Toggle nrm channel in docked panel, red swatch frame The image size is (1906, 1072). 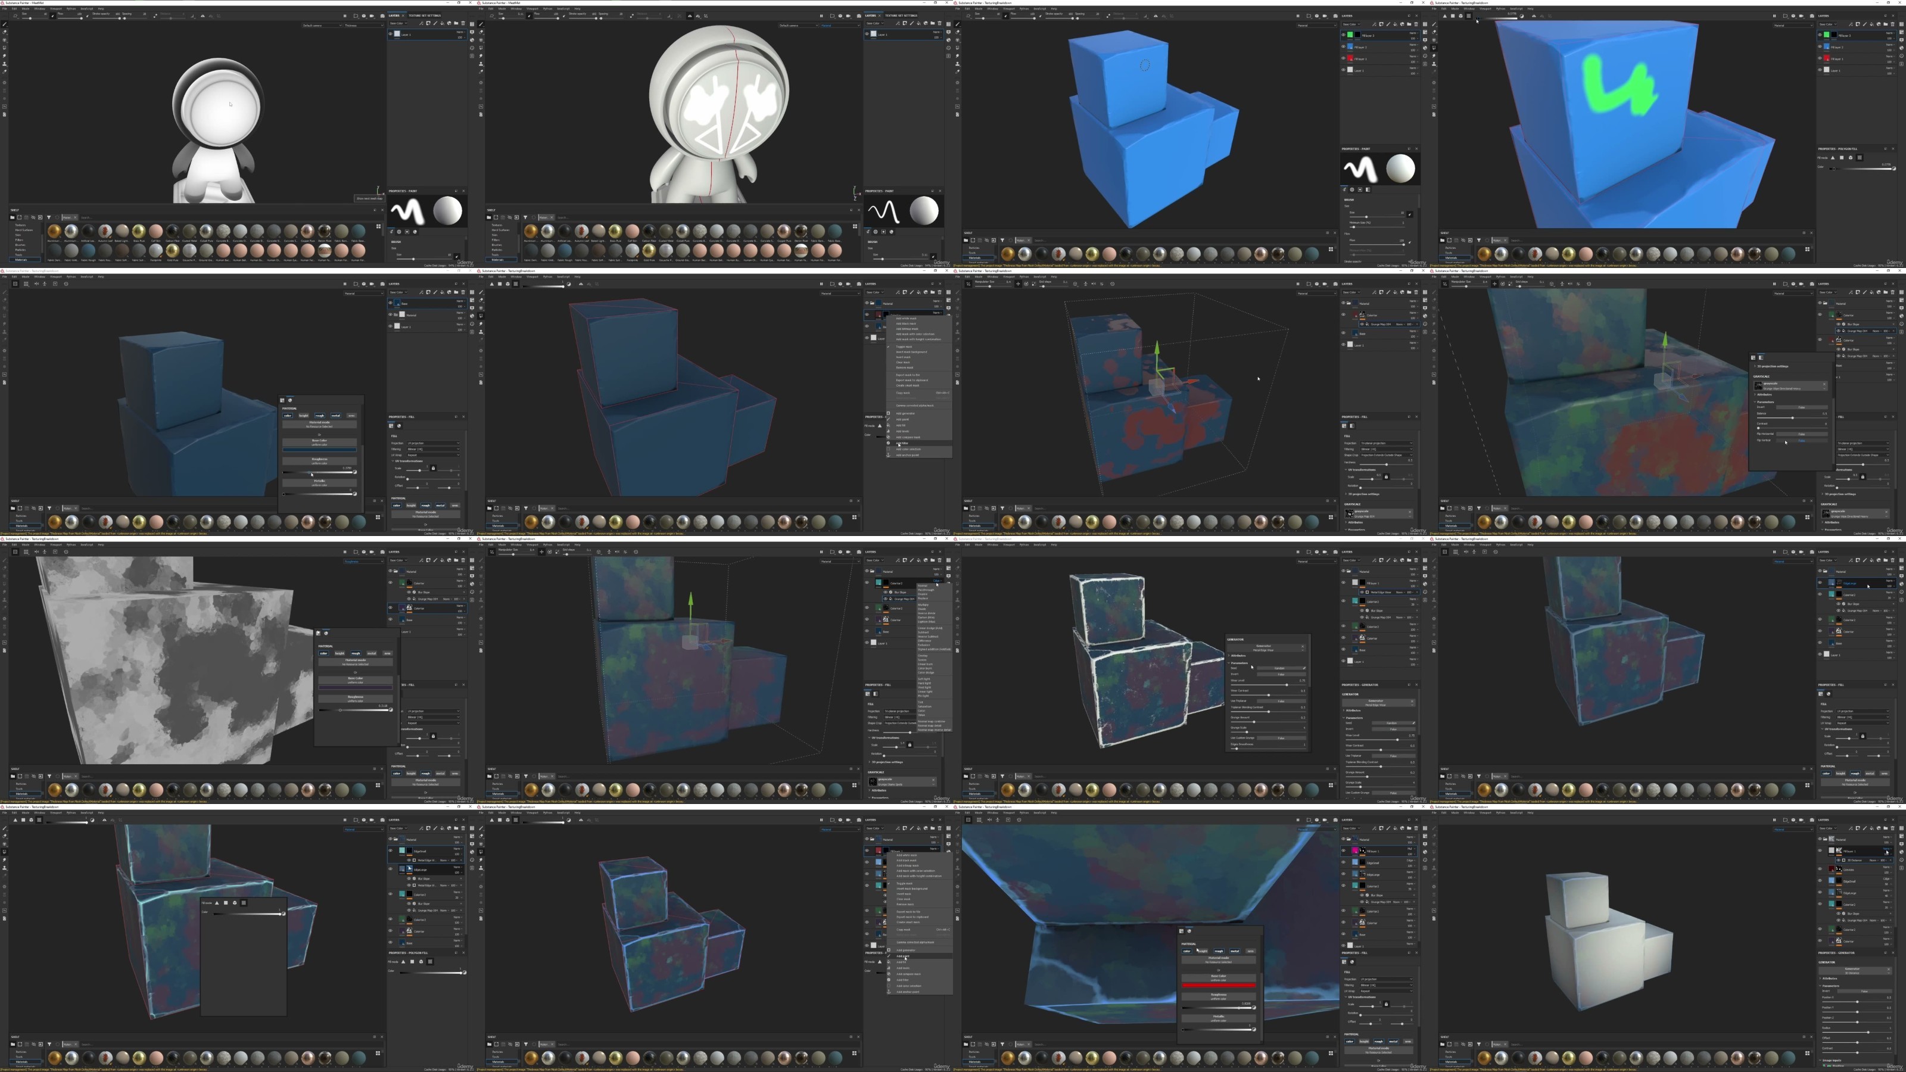pos(1408,1042)
